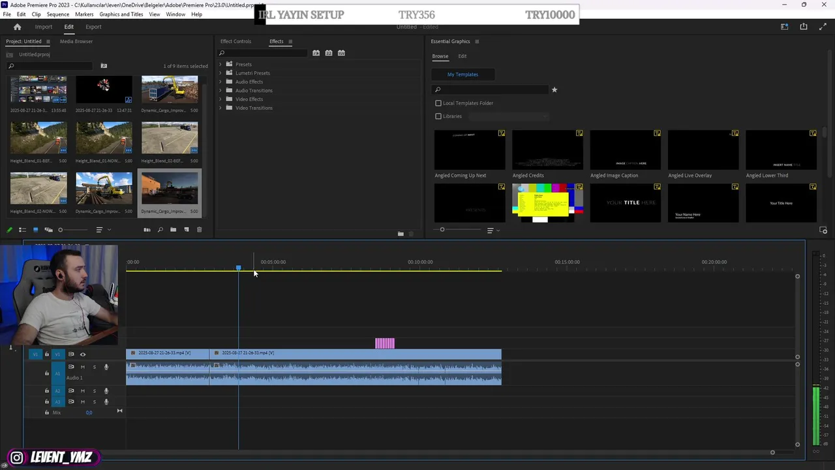Image resolution: width=835 pixels, height=470 pixels.
Task: Switch to Media Browser tab
Action: click(x=76, y=42)
